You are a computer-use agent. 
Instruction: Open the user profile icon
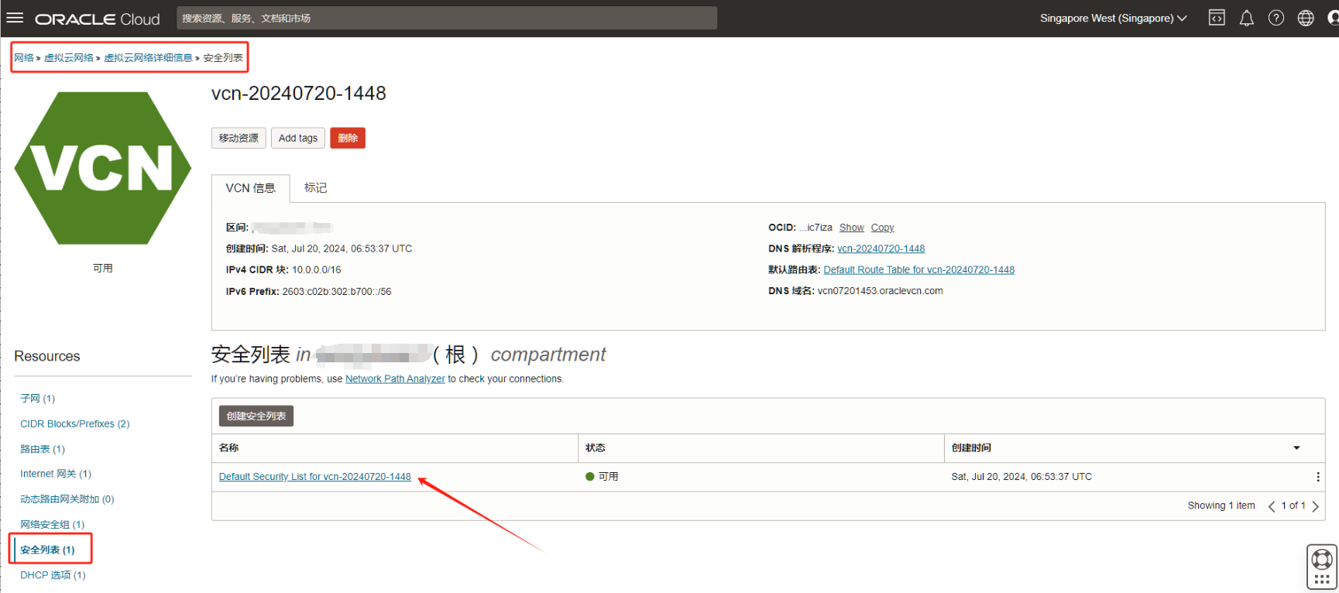click(x=1333, y=18)
